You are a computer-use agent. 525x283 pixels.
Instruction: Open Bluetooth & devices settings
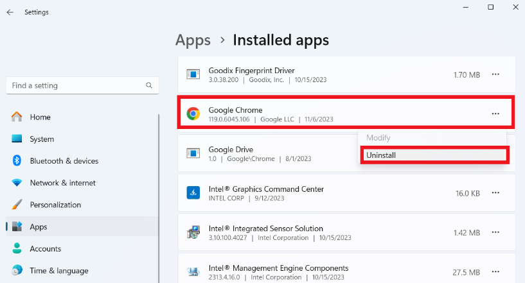82,161
